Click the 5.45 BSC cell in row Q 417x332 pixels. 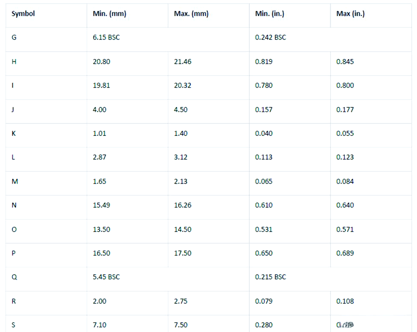tap(106, 277)
